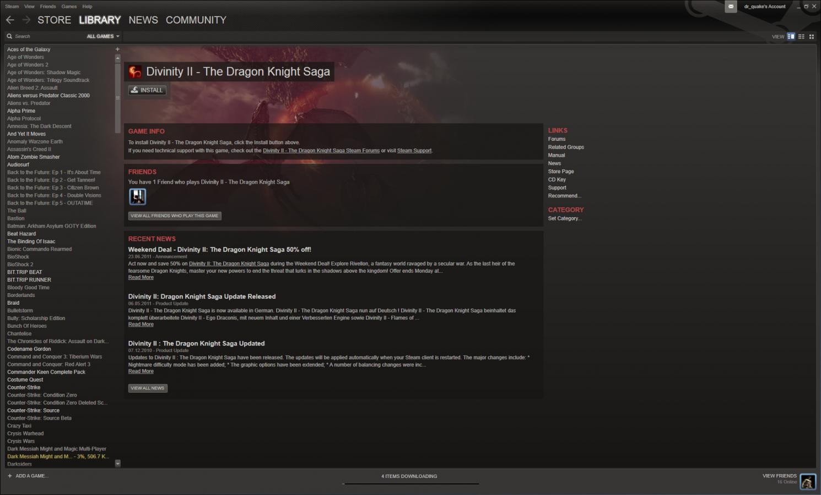
Task: Select Bastion in the games list
Action: point(16,218)
